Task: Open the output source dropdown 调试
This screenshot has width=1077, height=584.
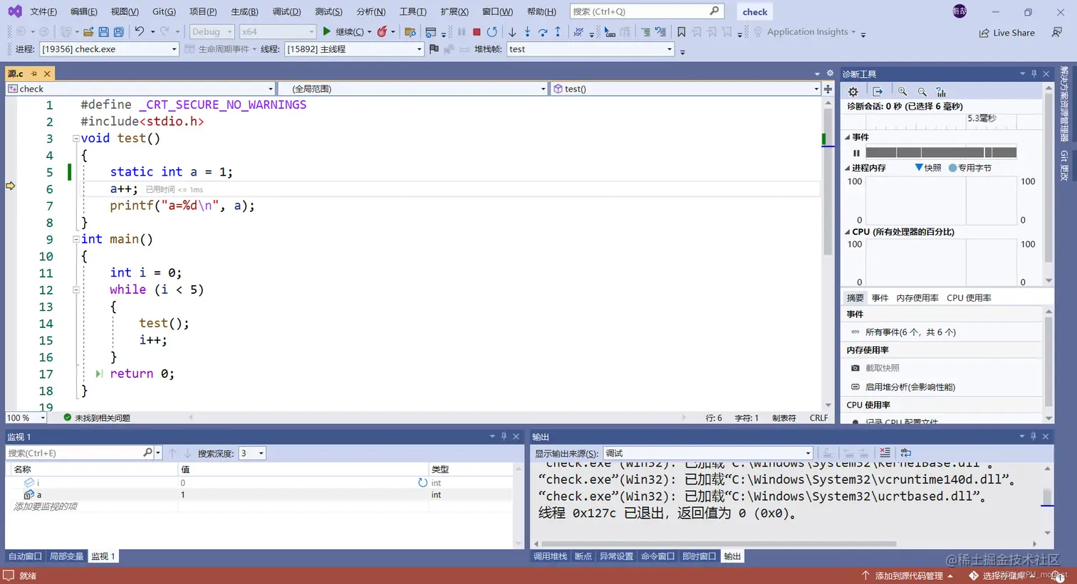Action: tap(708, 453)
